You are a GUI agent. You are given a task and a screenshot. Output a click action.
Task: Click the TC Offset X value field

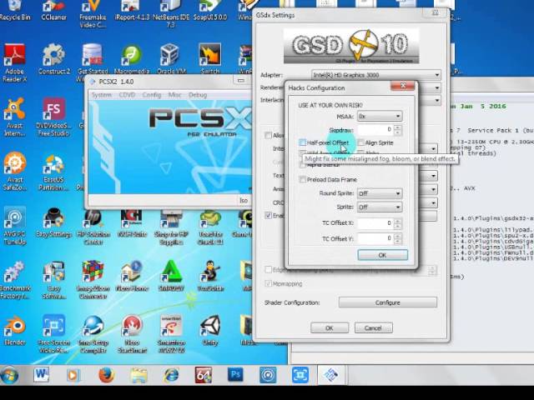click(375, 223)
